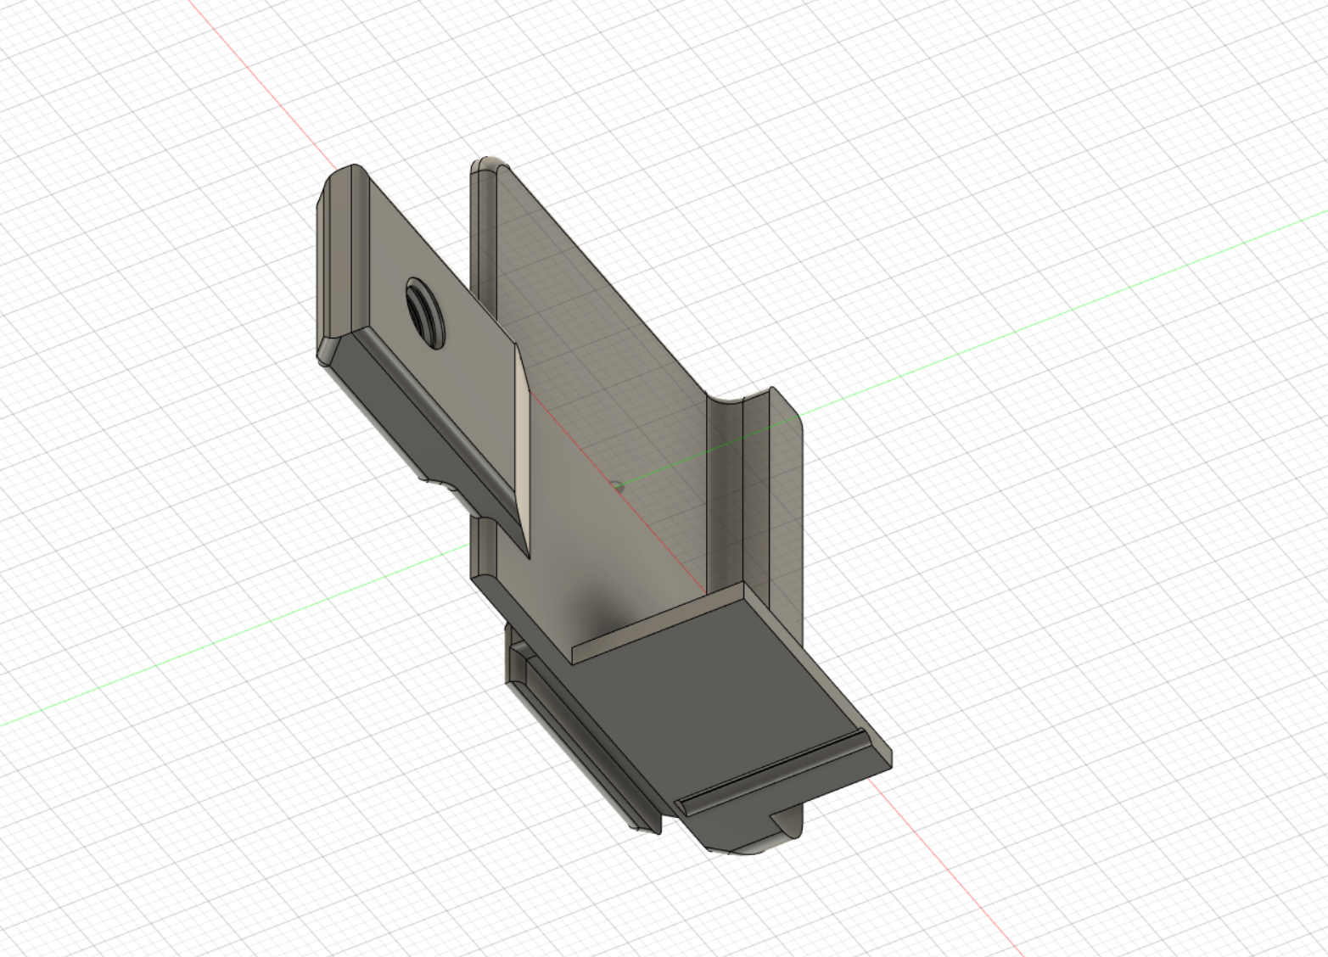Viewport: 1328px width, 957px height.
Task: Click the origin point at model center
Action: point(618,487)
